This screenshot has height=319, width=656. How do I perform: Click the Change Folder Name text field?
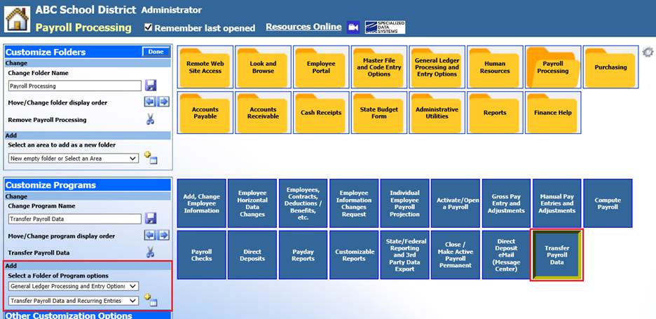point(75,86)
